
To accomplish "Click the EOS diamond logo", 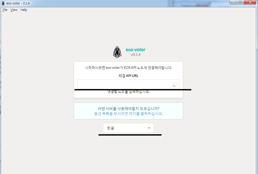I will [x=117, y=52].
